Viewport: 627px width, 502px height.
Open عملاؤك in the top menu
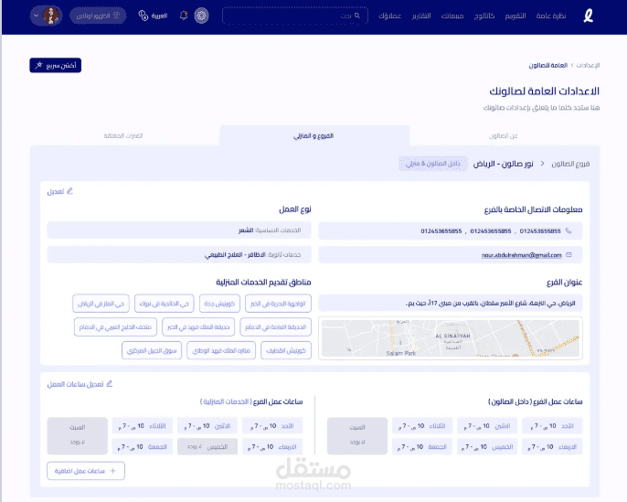(389, 16)
